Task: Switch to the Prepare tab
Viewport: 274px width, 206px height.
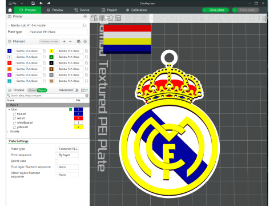Action: tap(27, 10)
